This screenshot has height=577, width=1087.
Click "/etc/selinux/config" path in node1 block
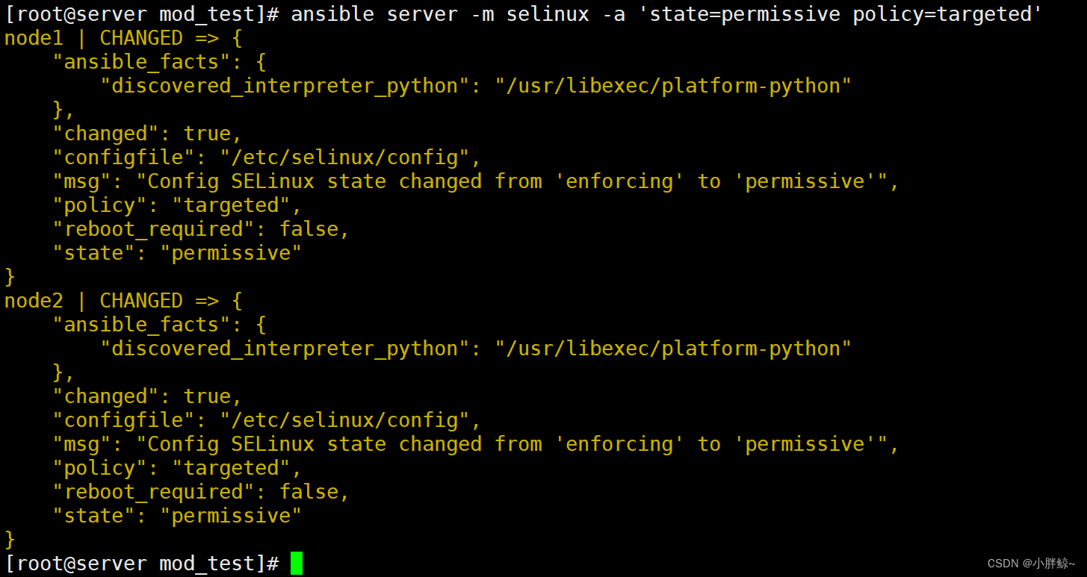point(344,157)
